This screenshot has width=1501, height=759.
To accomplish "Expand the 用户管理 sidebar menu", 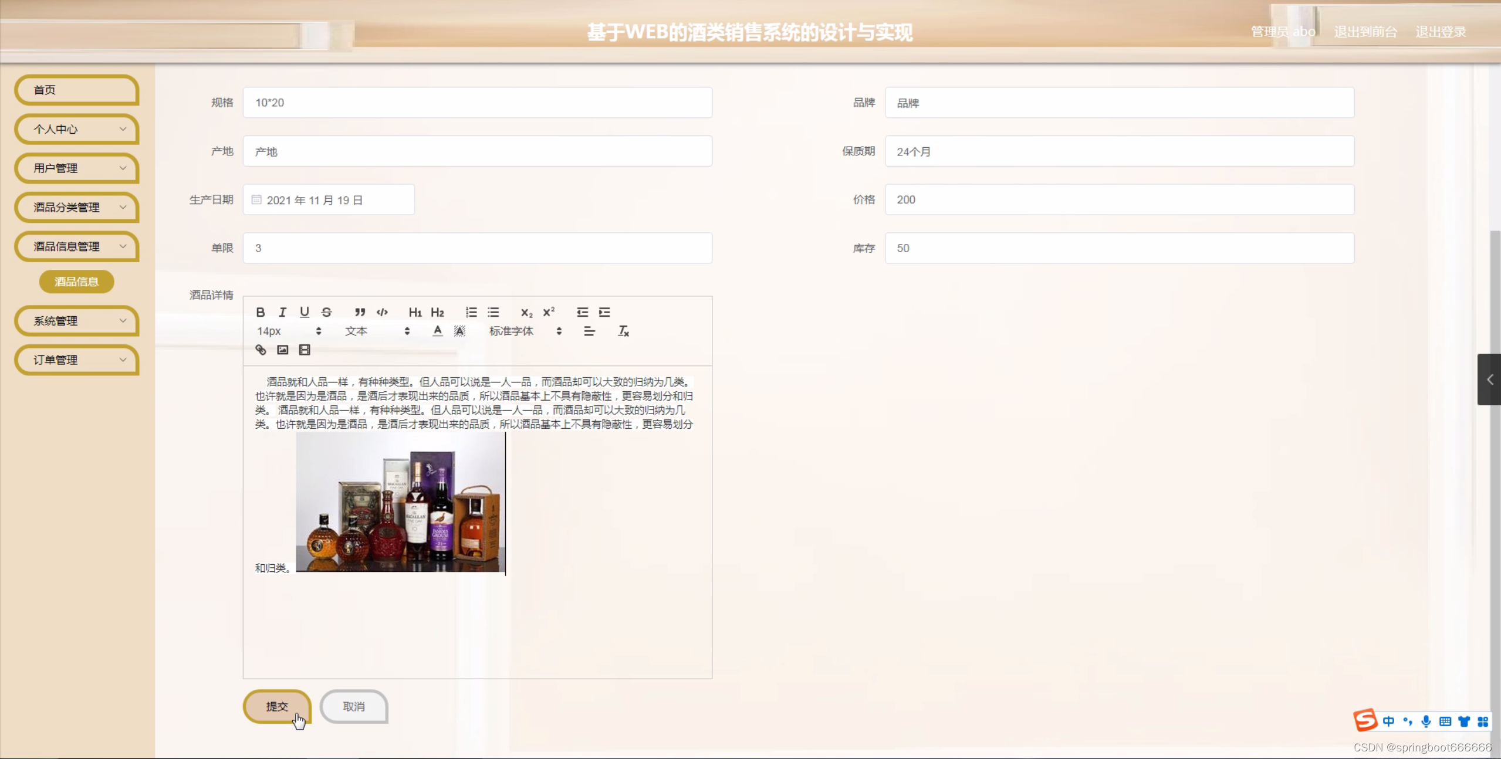I will click(x=76, y=168).
